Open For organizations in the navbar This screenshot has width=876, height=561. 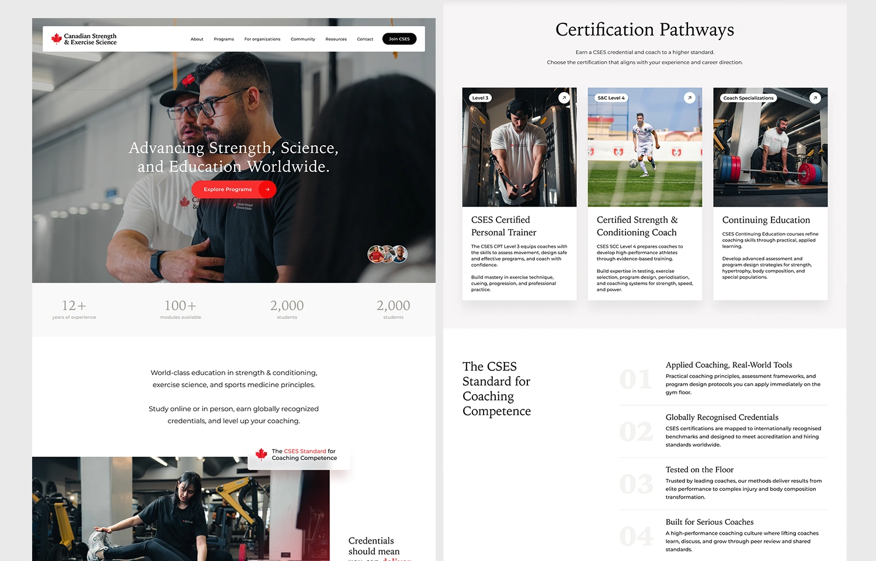point(262,39)
